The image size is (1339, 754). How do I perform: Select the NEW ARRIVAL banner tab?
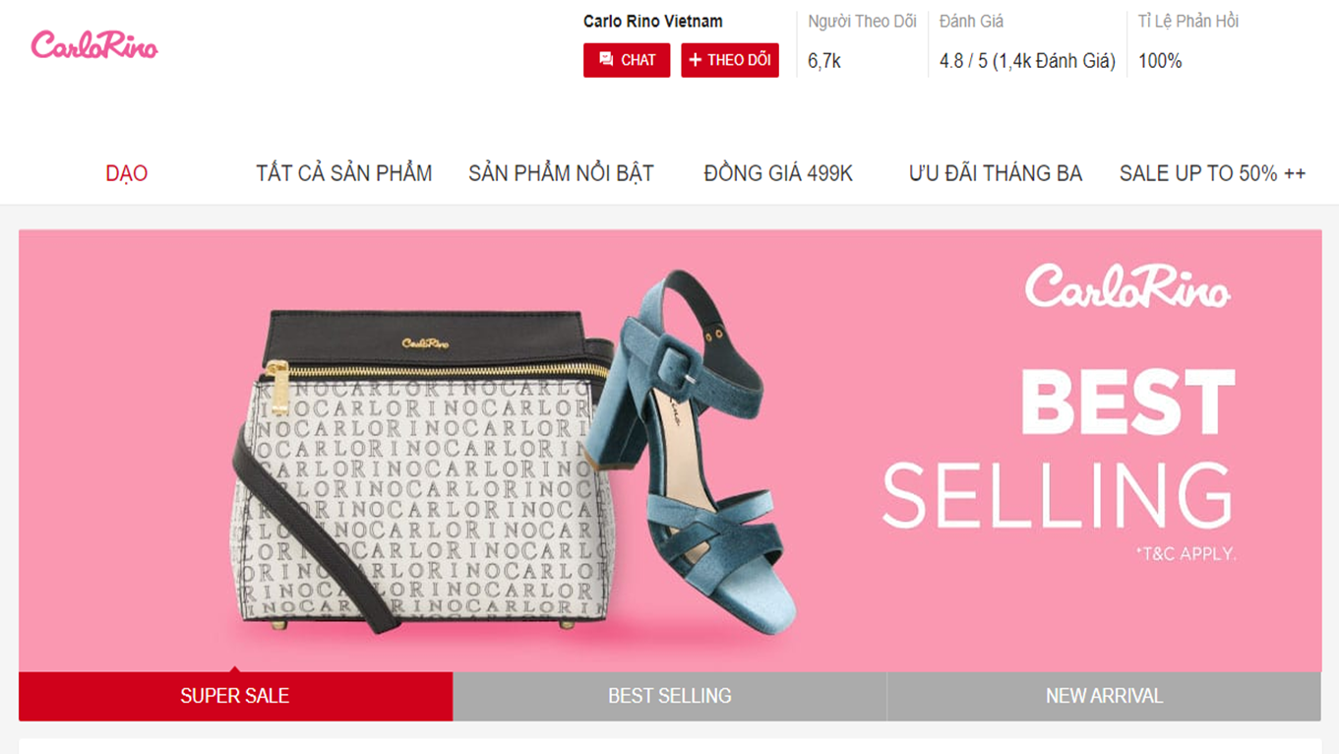pyautogui.click(x=1104, y=696)
